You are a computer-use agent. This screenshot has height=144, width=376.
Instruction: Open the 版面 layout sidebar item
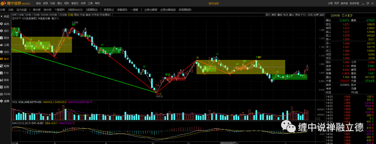(x=5, y=87)
